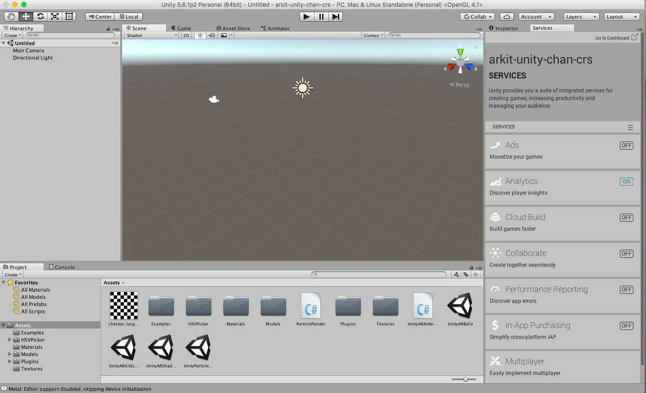Open the Shaded draw mode dropdown

point(152,35)
